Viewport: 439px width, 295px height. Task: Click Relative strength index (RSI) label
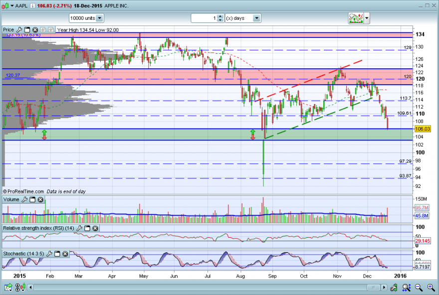[x=38, y=228]
